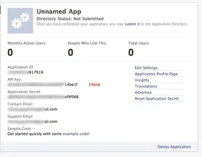Click the Application Secret value
Viewport: 202px width, 157px height.
tap(43, 97)
